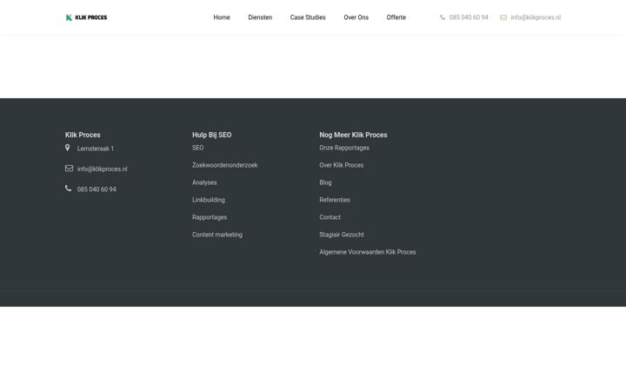
Task: Open the Onze Rapportages link
Action: [x=344, y=148]
